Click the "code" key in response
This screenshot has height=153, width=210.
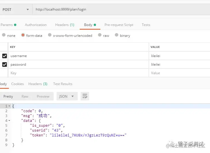[x=28, y=111]
